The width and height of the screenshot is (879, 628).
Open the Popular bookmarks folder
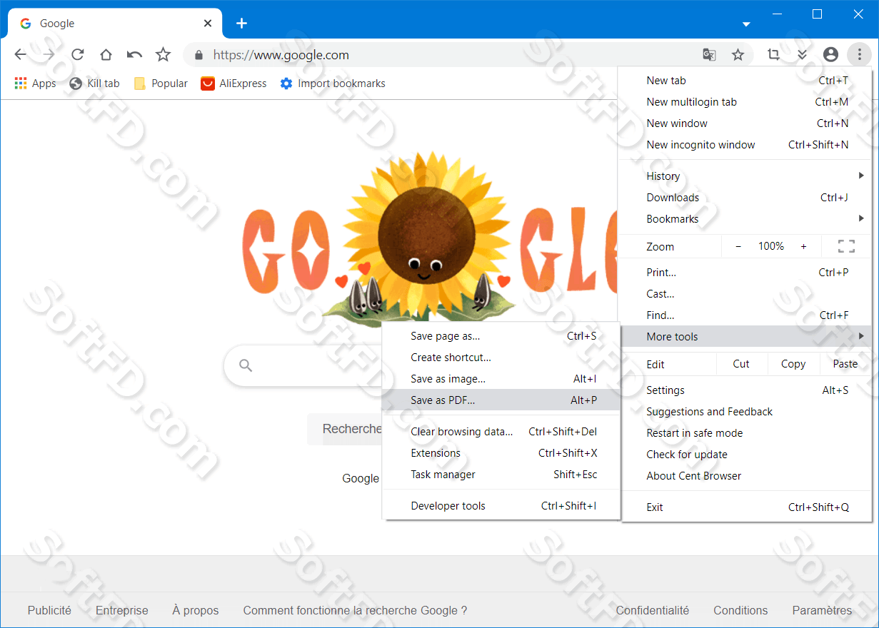point(161,83)
